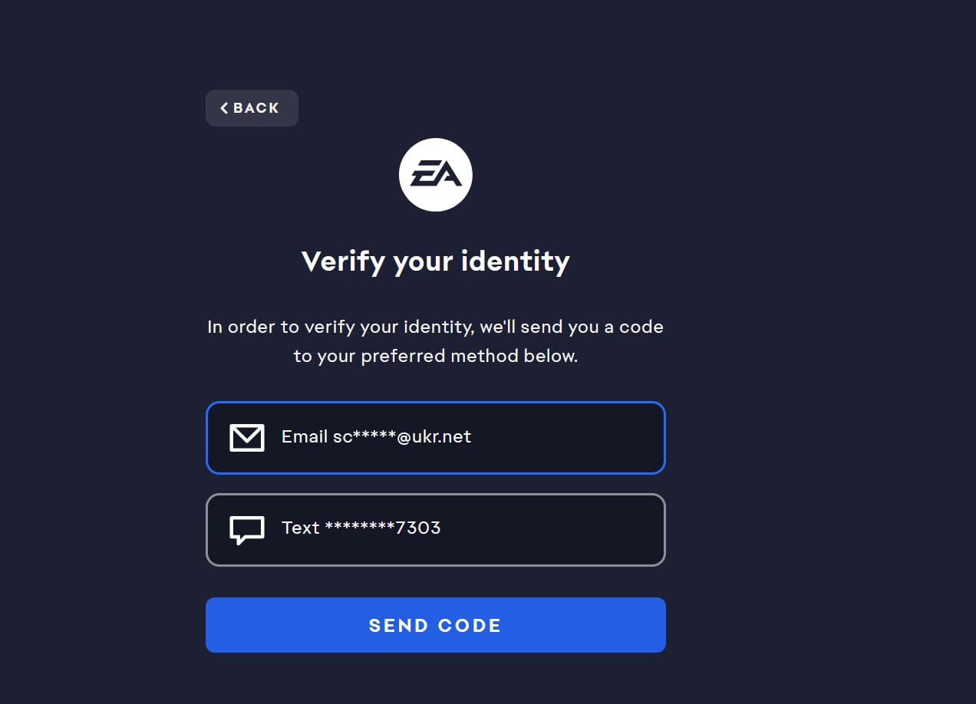Image resolution: width=976 pixels, height=704 pixels.
Task: Click the EA logo
Action: coord(435,175)
